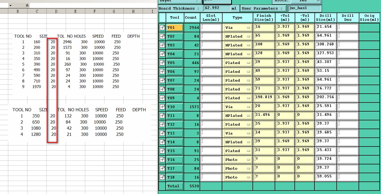The height and width of the screenshot is (194, 381).
Task: Click the plus icon beside tool T09
Action: (162, 98)
